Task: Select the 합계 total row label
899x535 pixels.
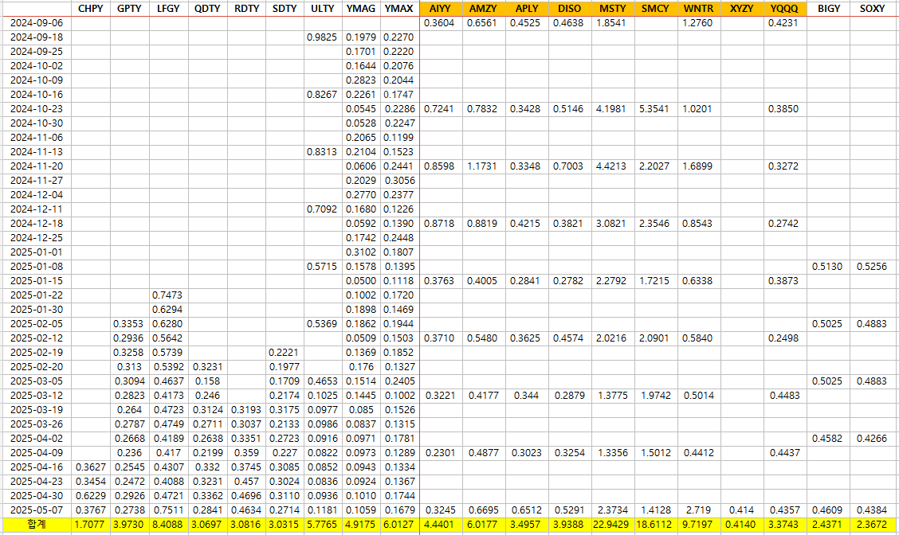Action: (37, 524)
